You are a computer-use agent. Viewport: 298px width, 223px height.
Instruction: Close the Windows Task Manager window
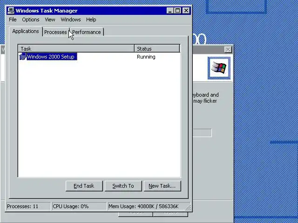[x=186, y=10]
